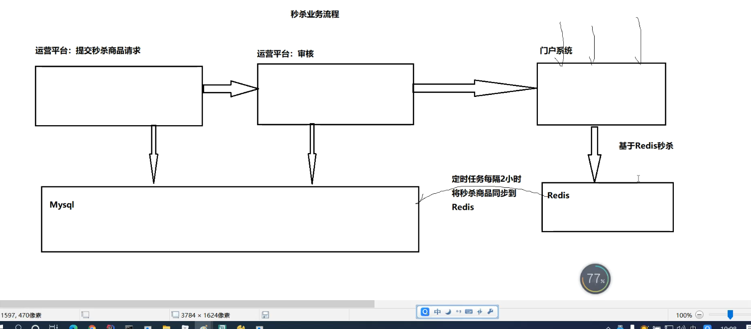Expand the hidden tray icons chevron
The image size is (751, 329).
click(x=608, y=328)
